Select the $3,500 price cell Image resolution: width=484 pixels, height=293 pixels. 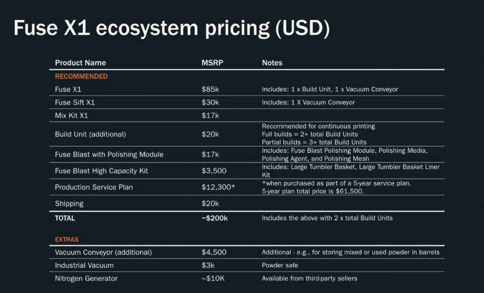click(214, 170)
